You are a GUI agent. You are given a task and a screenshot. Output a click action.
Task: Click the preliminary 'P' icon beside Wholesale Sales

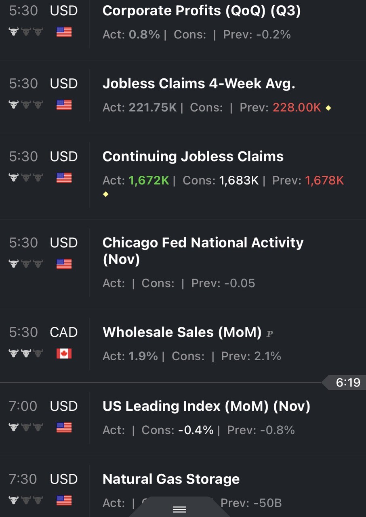pos(270,334)
